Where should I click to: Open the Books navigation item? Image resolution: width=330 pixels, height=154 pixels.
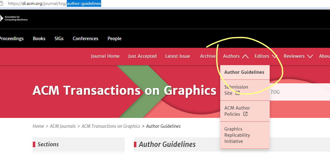(x=39, y=39)
